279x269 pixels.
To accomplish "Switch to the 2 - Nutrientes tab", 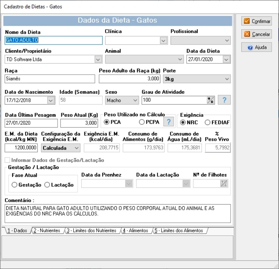I will point(47,230).
